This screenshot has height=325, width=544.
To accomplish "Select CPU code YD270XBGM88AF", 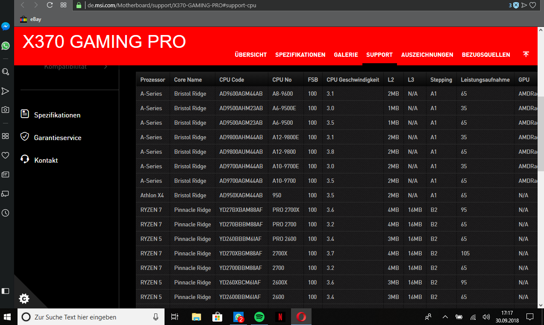I will pyautogui.click(x=241, y=254).
